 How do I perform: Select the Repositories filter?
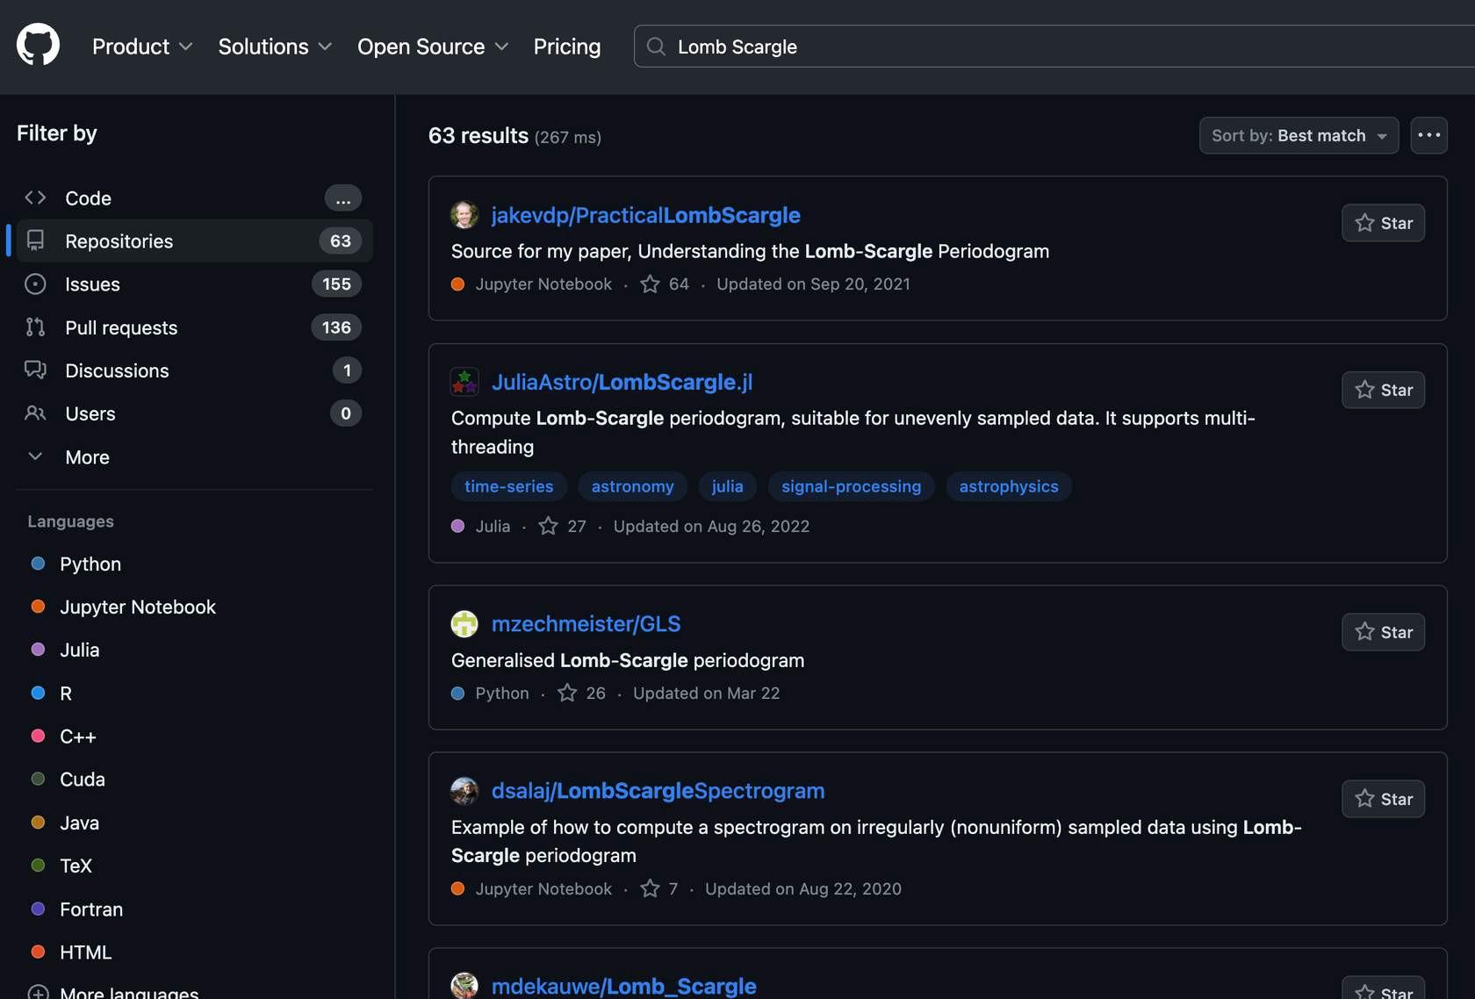[x=194, y=241]
